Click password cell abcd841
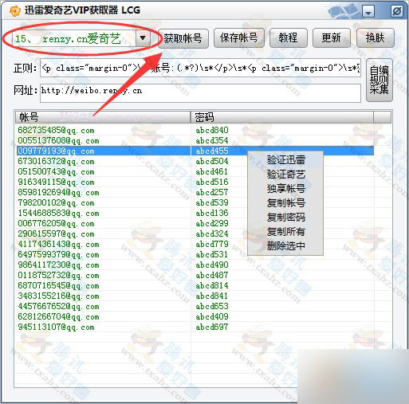Screen dimensions: 409x404 212,296
